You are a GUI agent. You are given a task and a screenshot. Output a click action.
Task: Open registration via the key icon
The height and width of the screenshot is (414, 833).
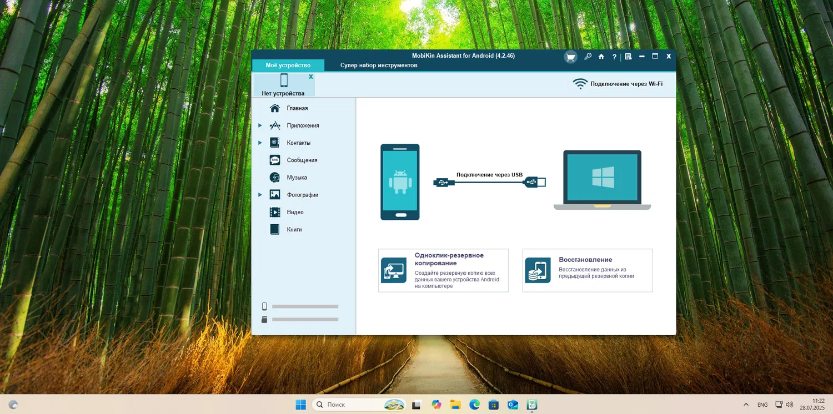coord(588,57)
